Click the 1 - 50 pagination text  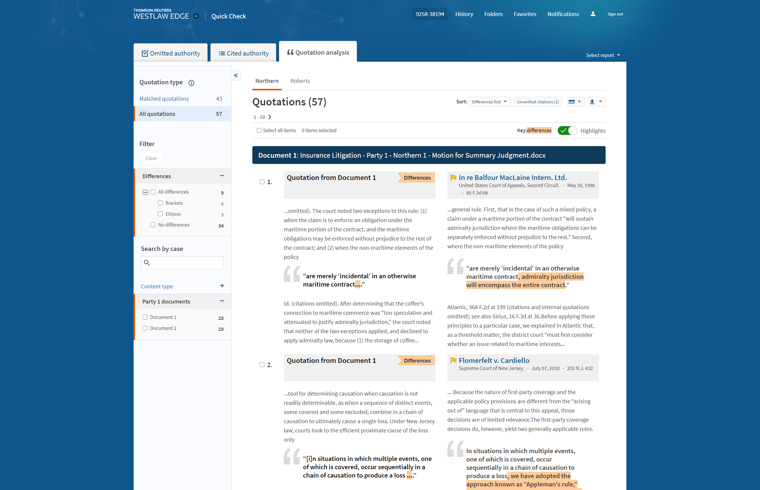(x=259, y=117)
